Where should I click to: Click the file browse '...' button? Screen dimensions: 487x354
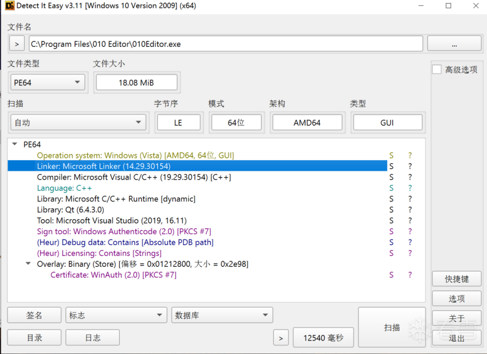[x=454, y=44]
